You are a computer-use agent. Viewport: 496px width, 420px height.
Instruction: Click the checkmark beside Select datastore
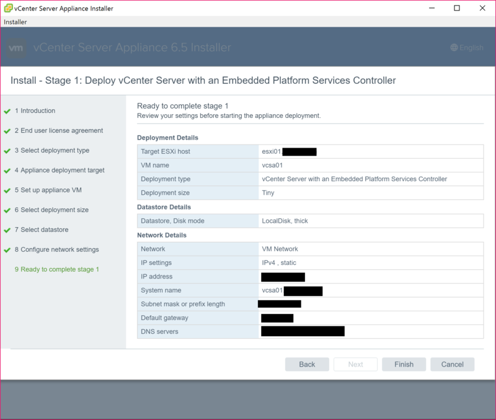coord(7,230)
